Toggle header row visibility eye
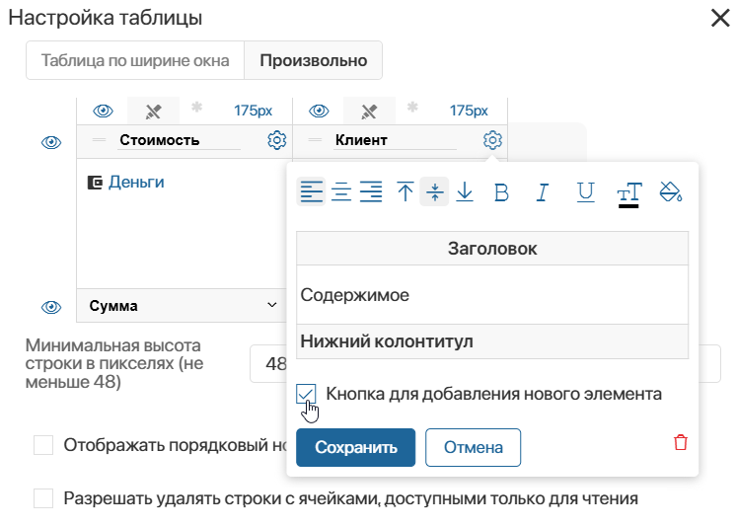The width and height of the screenshot is (736, 527). pyautogui.click(x=51, y=142)
